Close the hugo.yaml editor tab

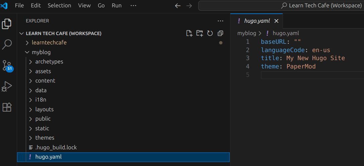click(276, 21)
